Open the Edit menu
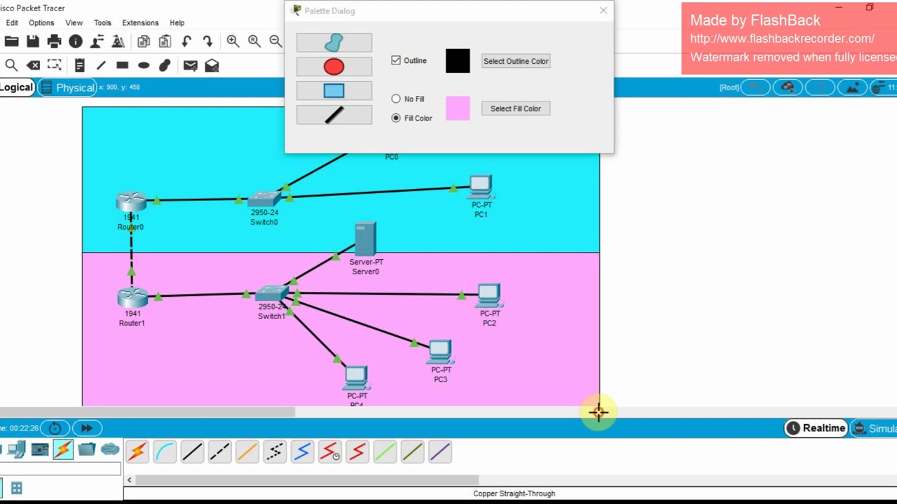The height and width of the screenshot is (504, 897). pos(12,22)
